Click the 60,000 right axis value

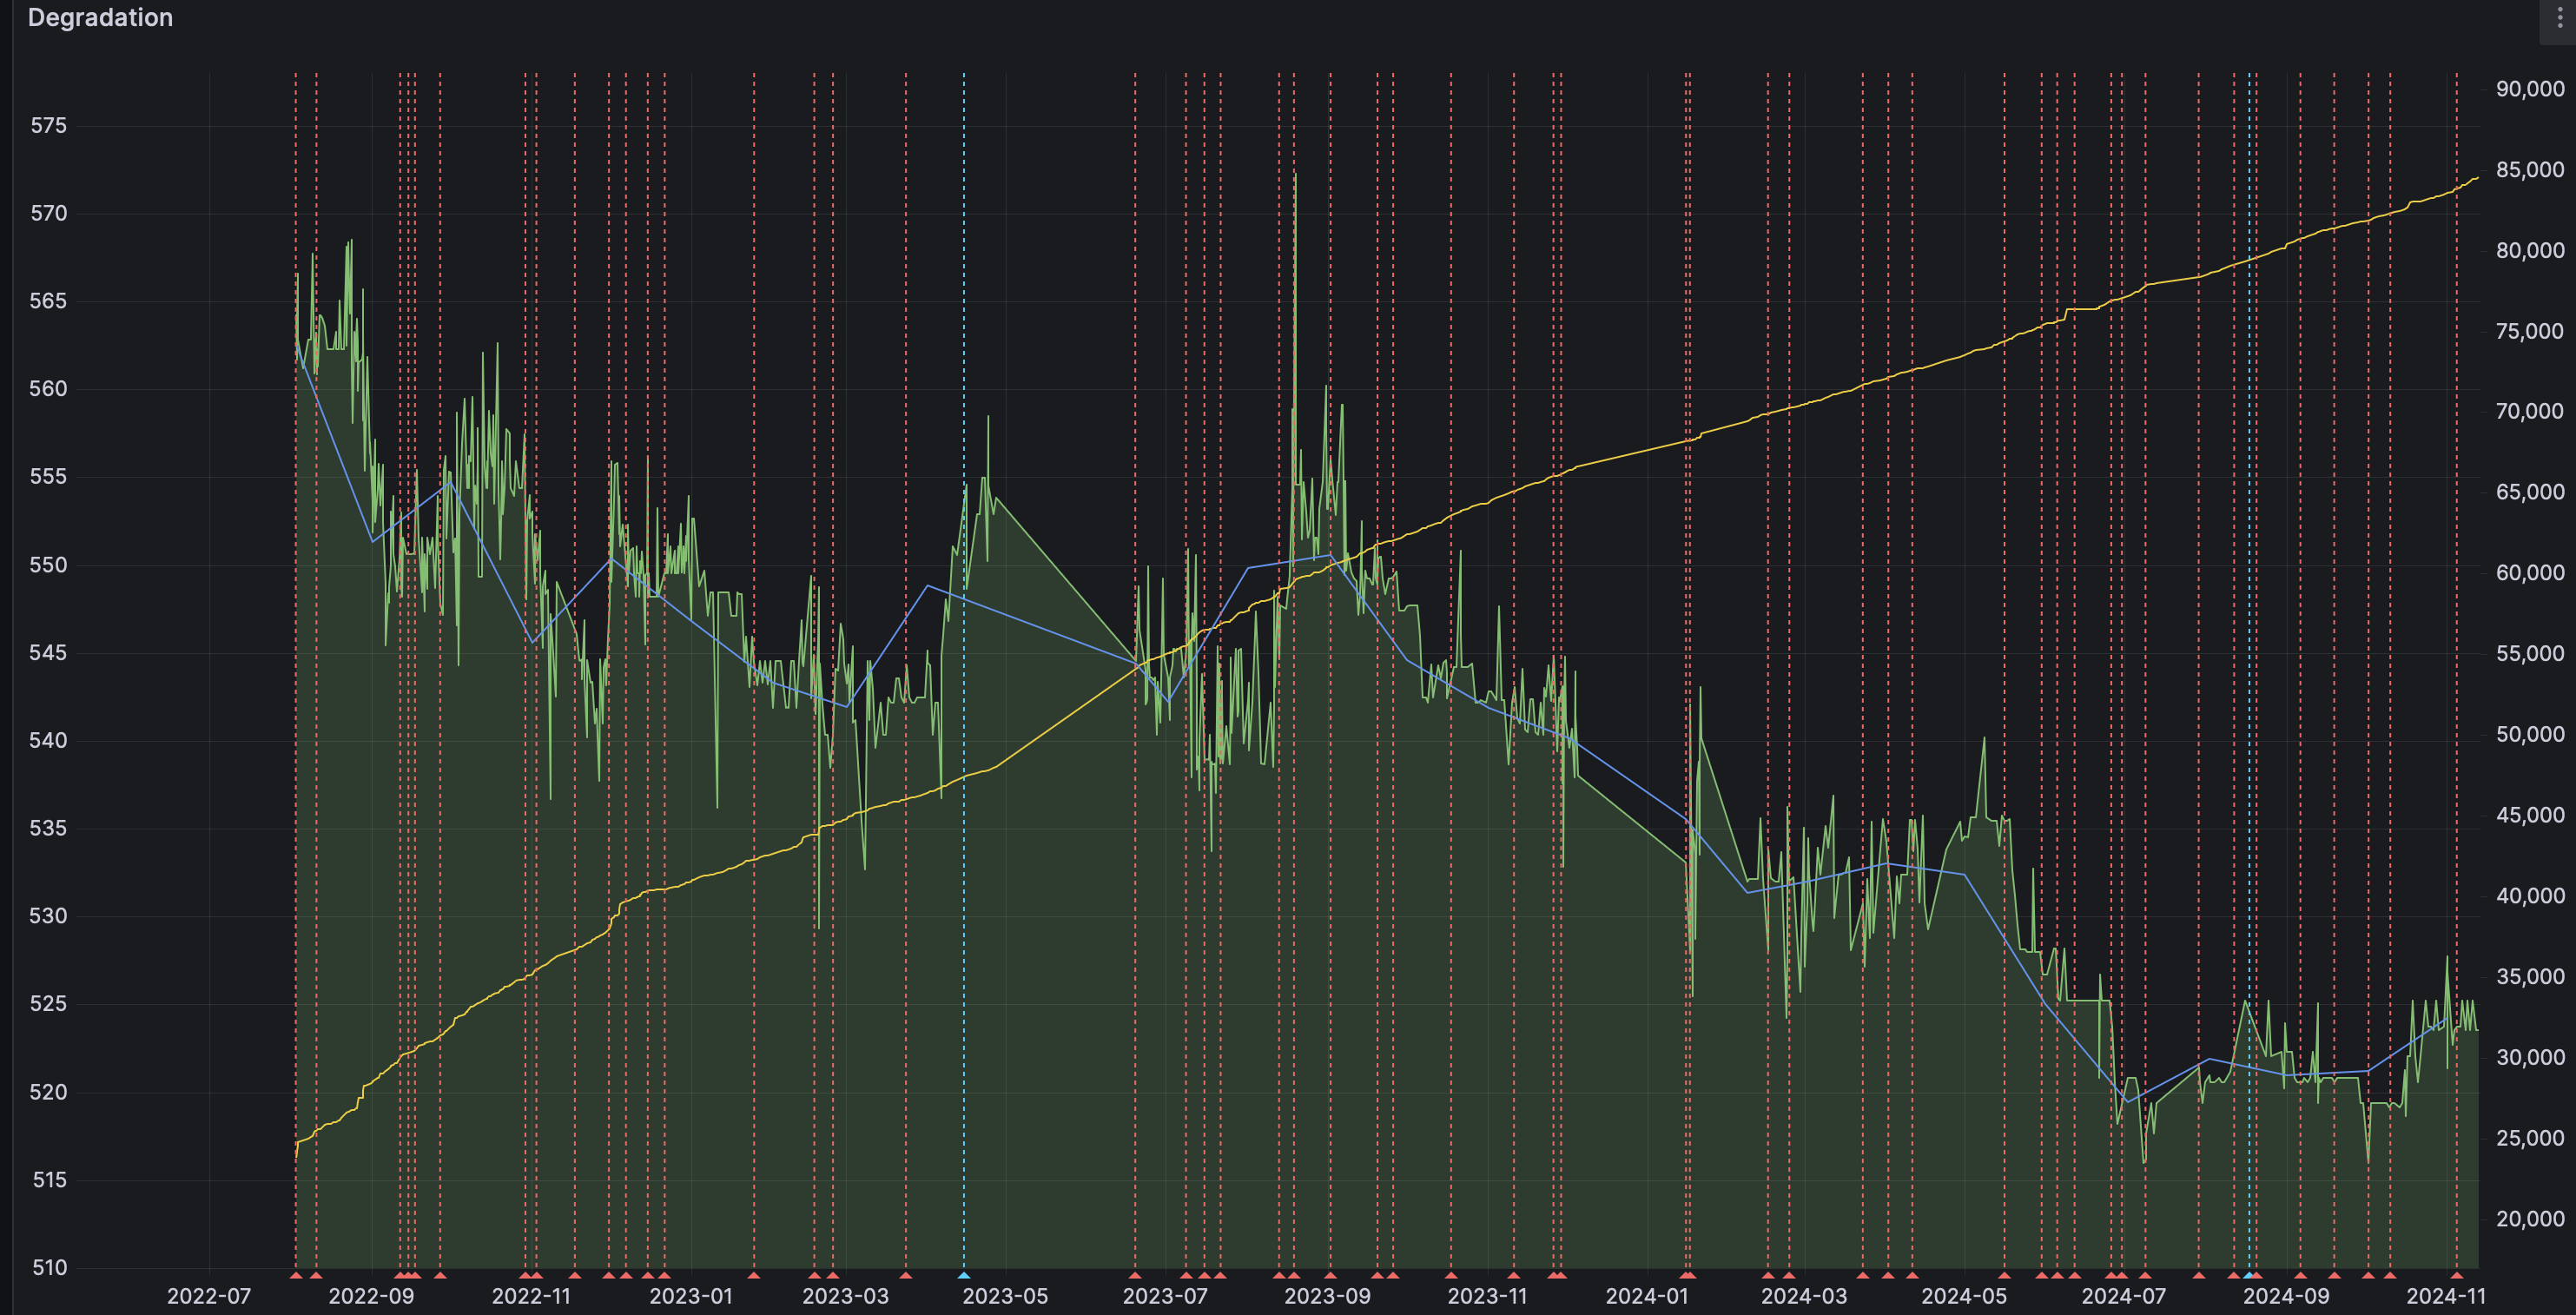2530,573
